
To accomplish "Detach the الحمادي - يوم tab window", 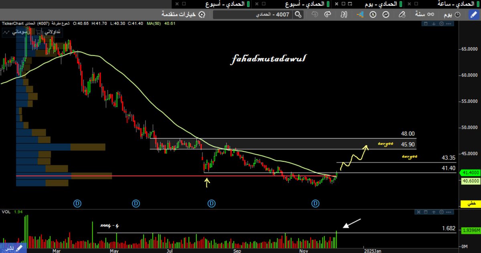I will [x=350, y=4].
